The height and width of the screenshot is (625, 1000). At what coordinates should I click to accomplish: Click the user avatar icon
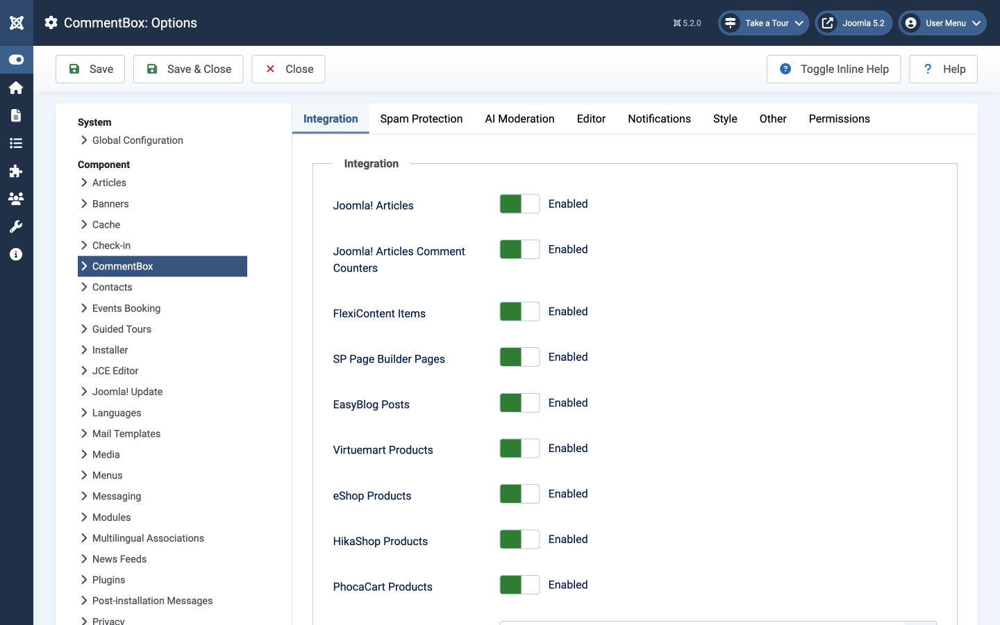(911, 23)
